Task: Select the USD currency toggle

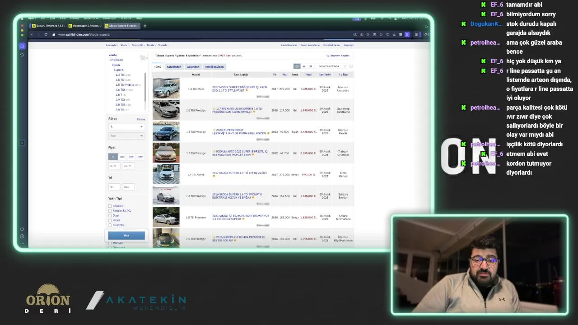Action: coord(122,157)
